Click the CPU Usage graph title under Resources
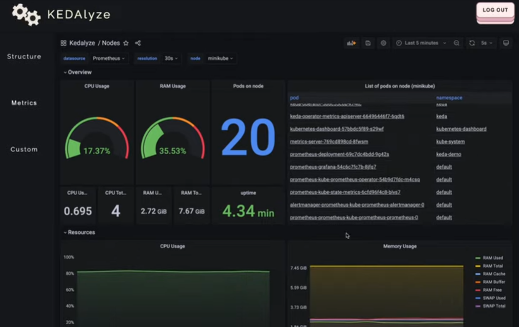The image size is (519, 327). click(x=173, y=246)
